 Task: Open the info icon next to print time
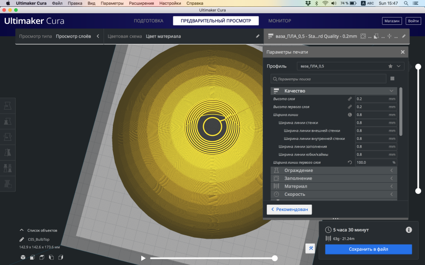pyautogui.click(x=409, y=230)
